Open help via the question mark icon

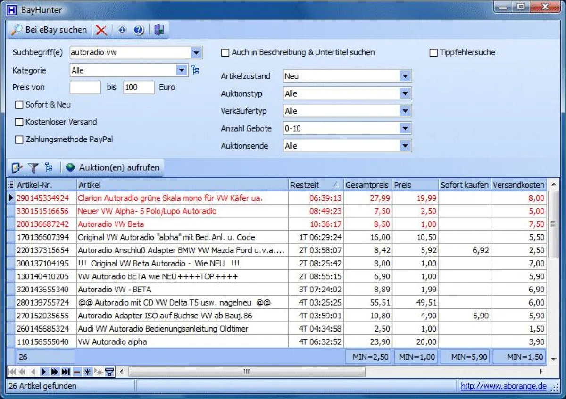pos(139,29)
